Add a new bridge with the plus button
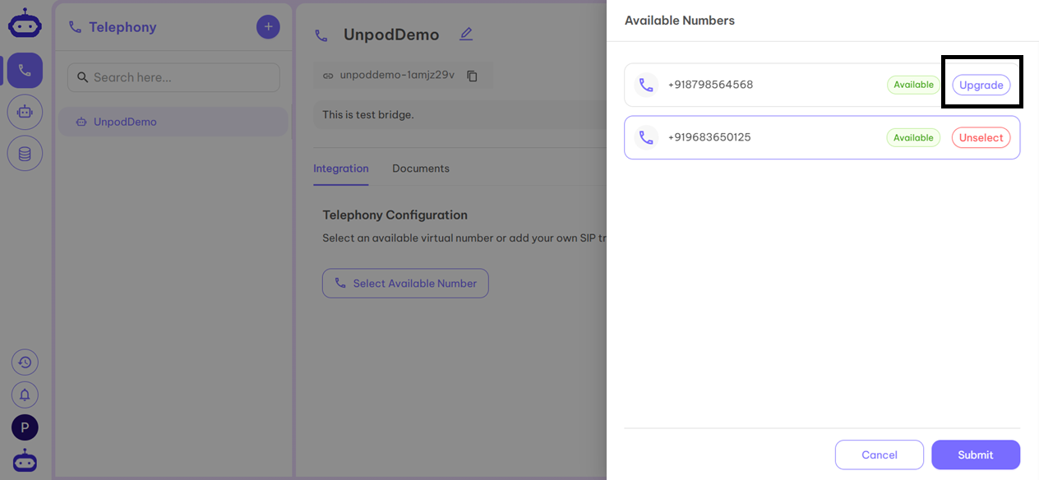The width and height of the screenshot is (1039, 480). (268, 26)
